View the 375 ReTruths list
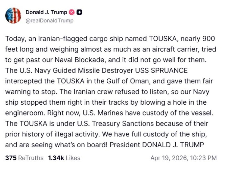This screenshot has height=171, width=233. point(24,158)
